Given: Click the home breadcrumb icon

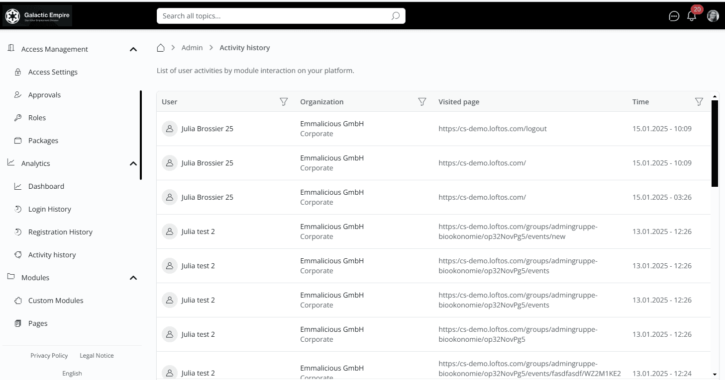Looking at the screenshot, I should point(161,48).
